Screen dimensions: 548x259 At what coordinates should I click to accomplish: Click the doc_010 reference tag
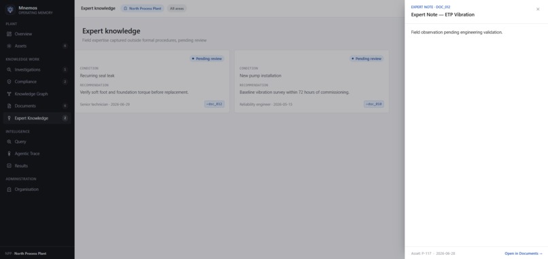pos(374,104)
